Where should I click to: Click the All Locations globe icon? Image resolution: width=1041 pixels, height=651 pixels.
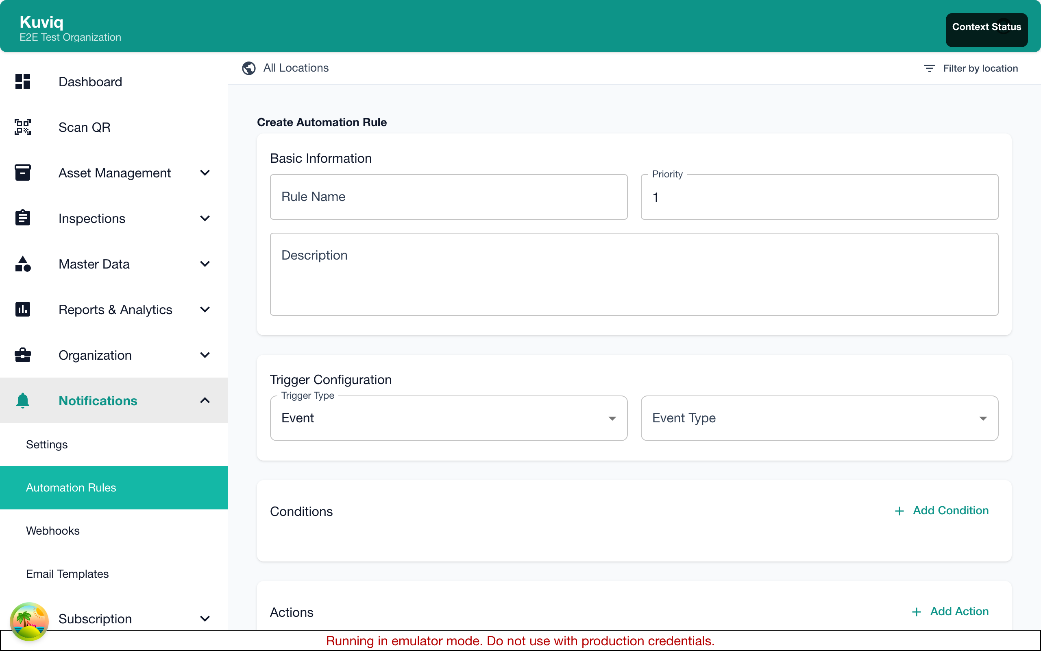[248, 68]
